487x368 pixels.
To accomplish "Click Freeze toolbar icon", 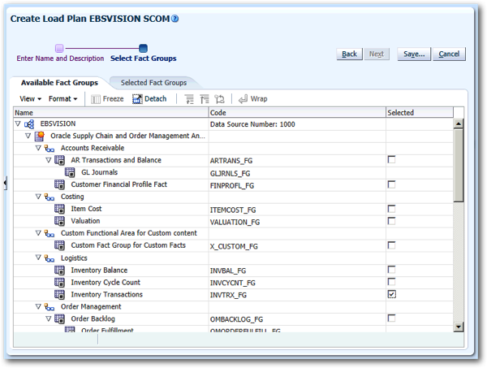I will tap(96, 99).
